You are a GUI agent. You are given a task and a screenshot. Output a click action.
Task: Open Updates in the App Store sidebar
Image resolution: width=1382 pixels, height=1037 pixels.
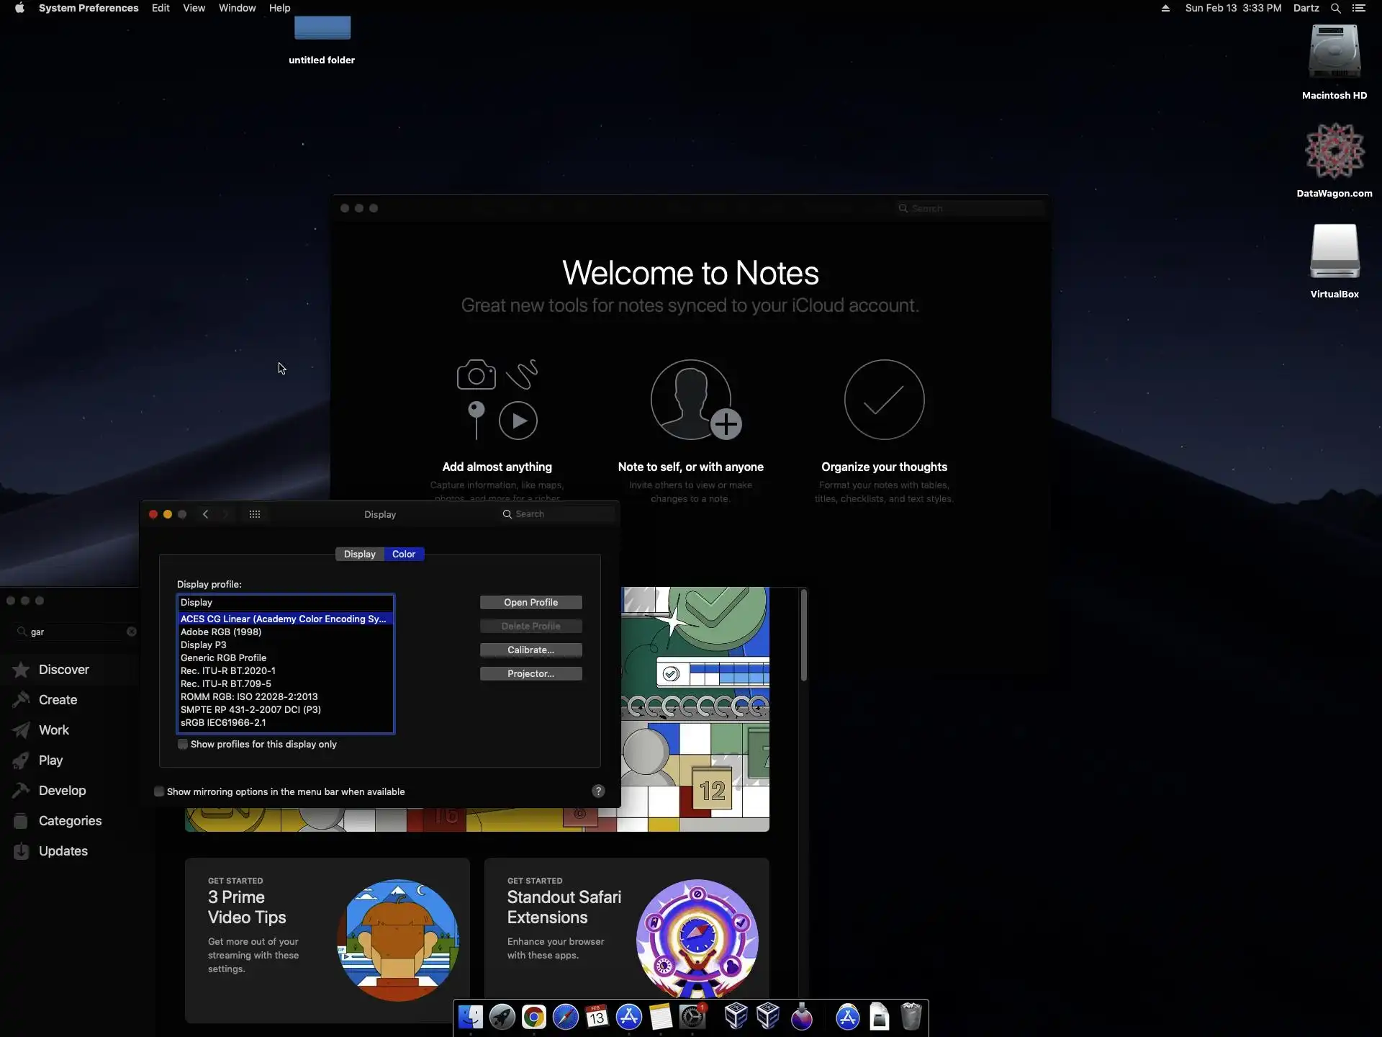(63, 851)
